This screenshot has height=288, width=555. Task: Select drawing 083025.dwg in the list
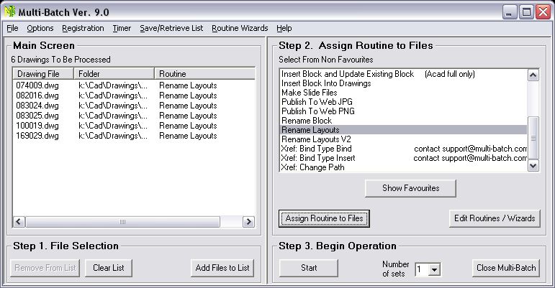(x=37, y=116)
